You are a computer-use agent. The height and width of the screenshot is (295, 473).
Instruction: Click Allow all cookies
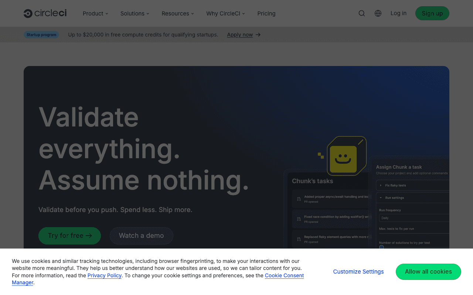(x=428, y=272)
